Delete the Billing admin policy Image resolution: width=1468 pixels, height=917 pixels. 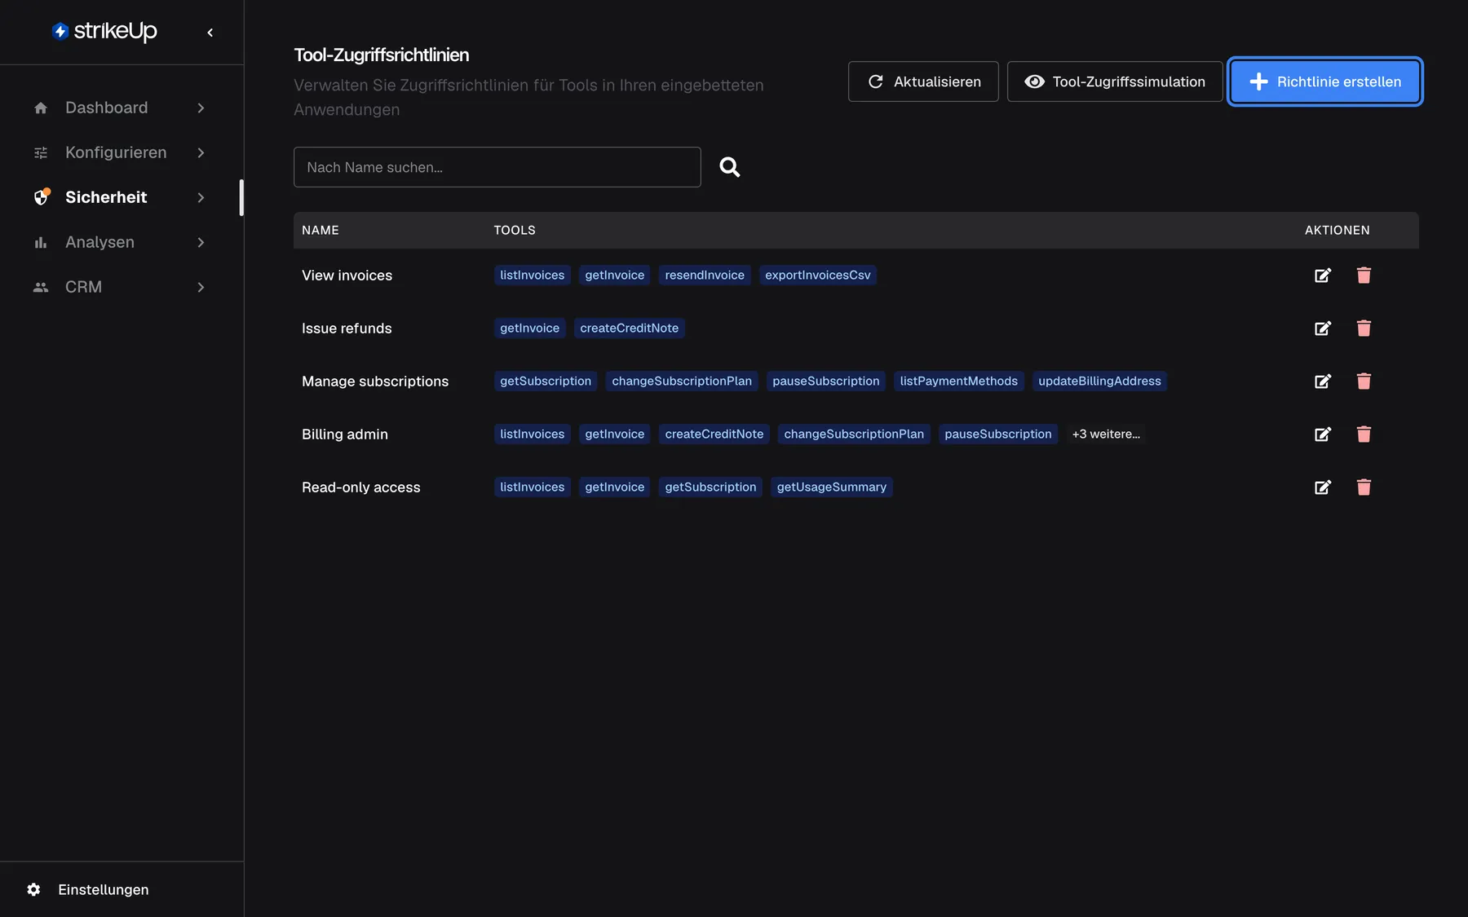tap(1364, 434)
